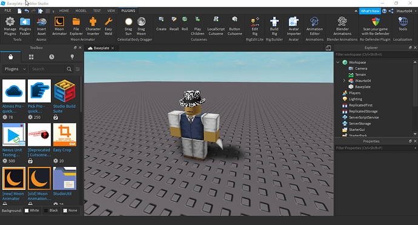This screenshot has width=418, height=225.
Task: Click the Insert Asset tool
Action: coord(41,26)
